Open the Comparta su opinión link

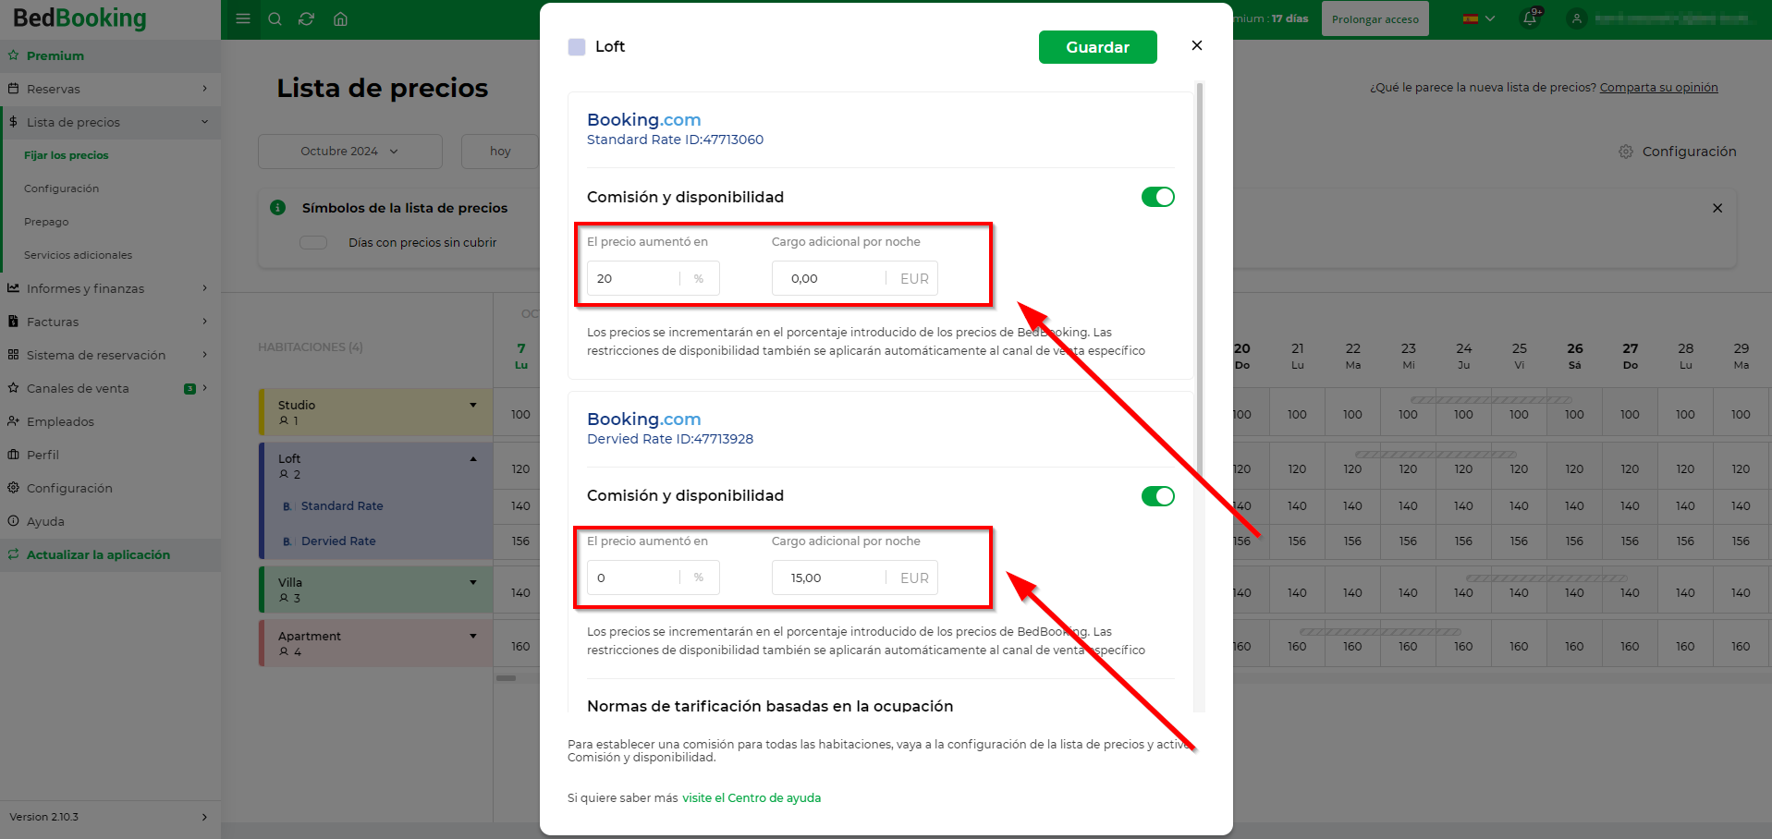click(x=1658, y=88)
